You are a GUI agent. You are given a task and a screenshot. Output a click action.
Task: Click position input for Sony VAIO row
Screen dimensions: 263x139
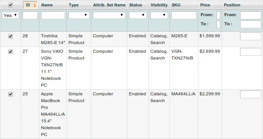click(251, 52)
